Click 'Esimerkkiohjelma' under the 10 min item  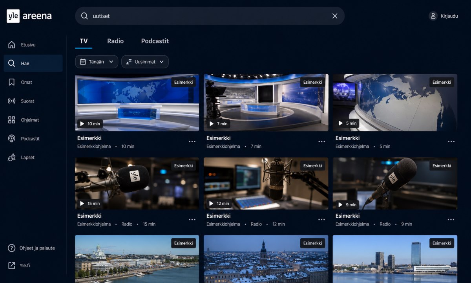tap(94, 146)
